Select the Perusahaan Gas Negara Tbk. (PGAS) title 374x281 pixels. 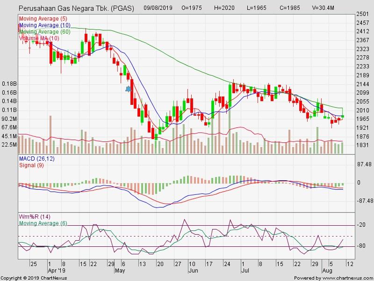pos(76,8)
